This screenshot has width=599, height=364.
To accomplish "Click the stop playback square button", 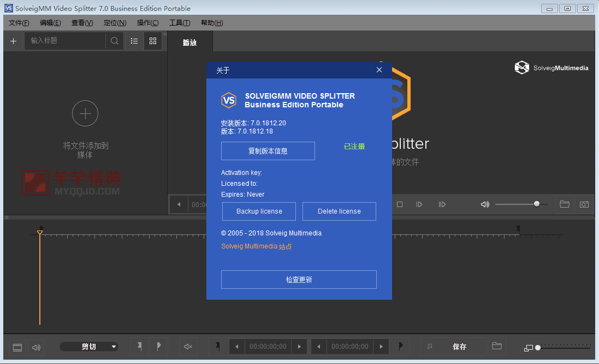I will (x=400, y=204).
